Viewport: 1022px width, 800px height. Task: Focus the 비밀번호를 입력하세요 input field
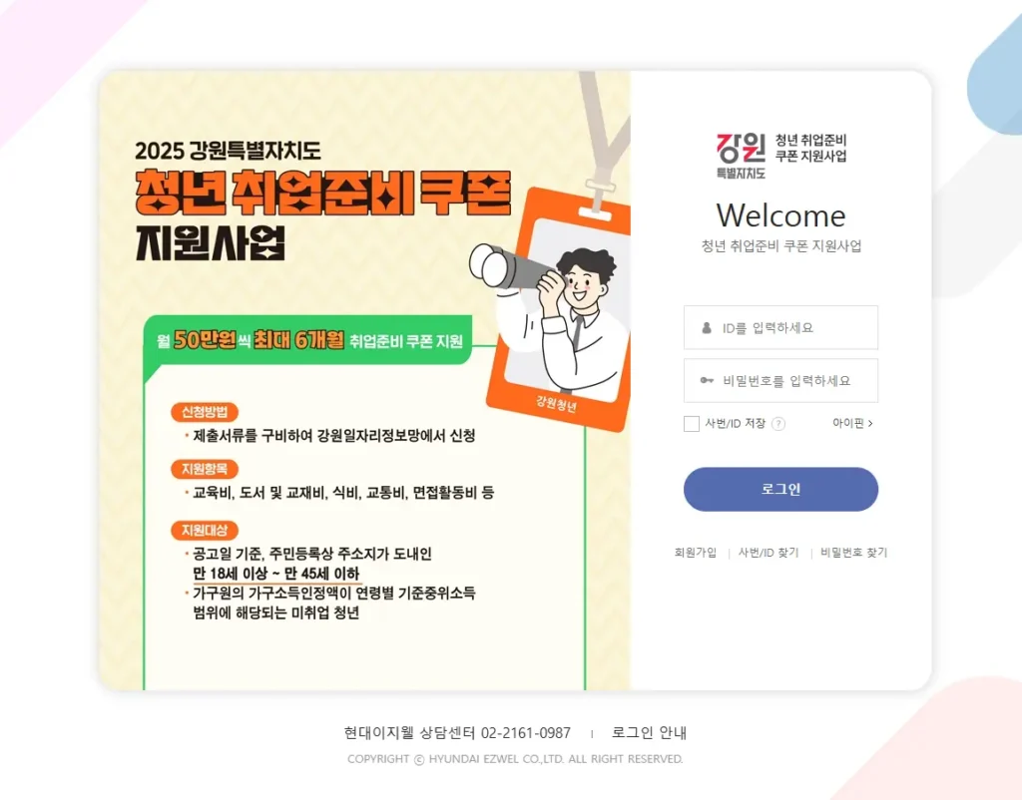tap(780, 380)
